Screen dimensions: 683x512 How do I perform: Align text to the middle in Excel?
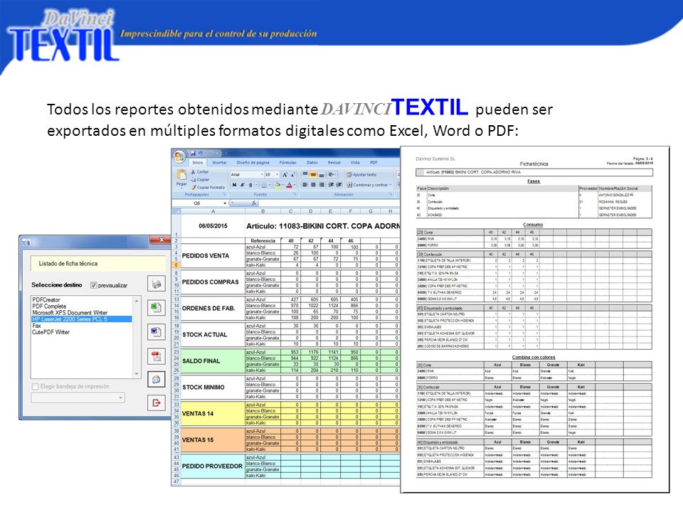point(313,175)
